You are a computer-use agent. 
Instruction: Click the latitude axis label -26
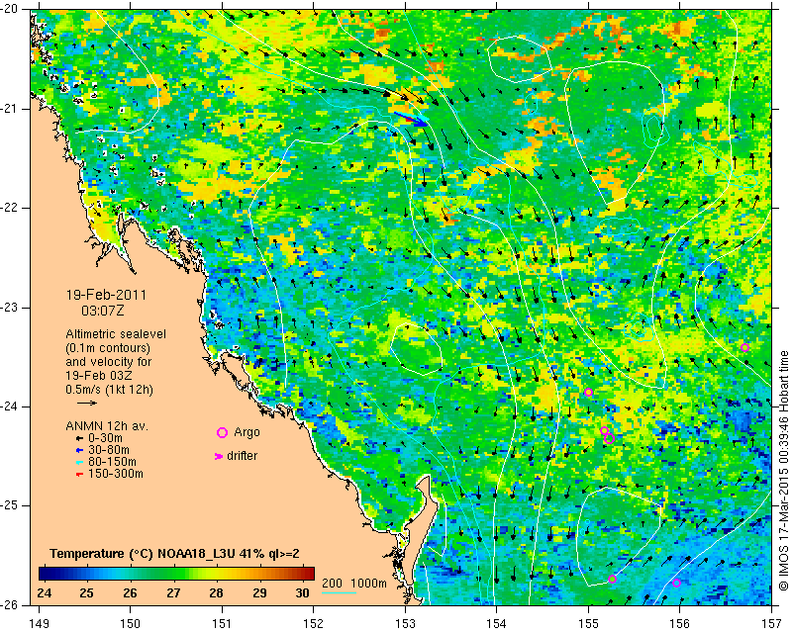click(10, 603)
